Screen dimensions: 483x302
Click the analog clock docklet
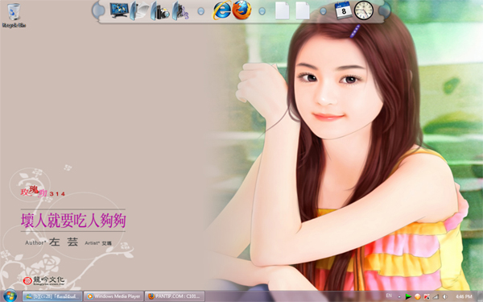(364, 10)
